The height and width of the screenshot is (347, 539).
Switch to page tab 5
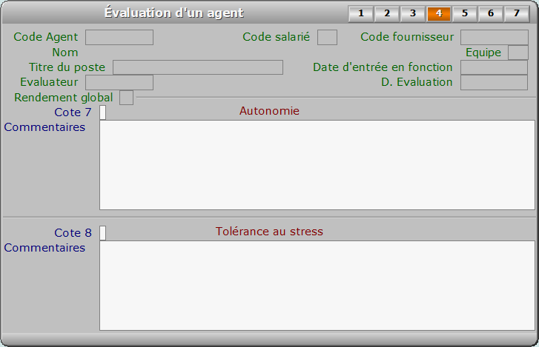coord(465,13)
